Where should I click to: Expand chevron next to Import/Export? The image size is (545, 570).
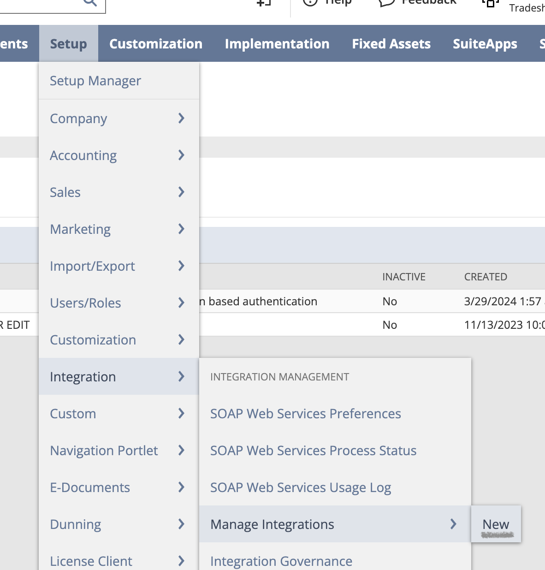pos(181,266)
